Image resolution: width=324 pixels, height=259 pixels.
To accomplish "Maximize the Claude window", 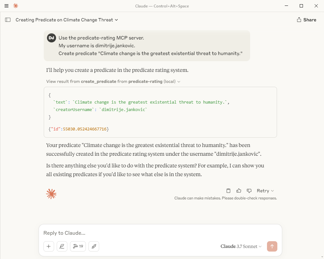I will [x=301, y=6].
